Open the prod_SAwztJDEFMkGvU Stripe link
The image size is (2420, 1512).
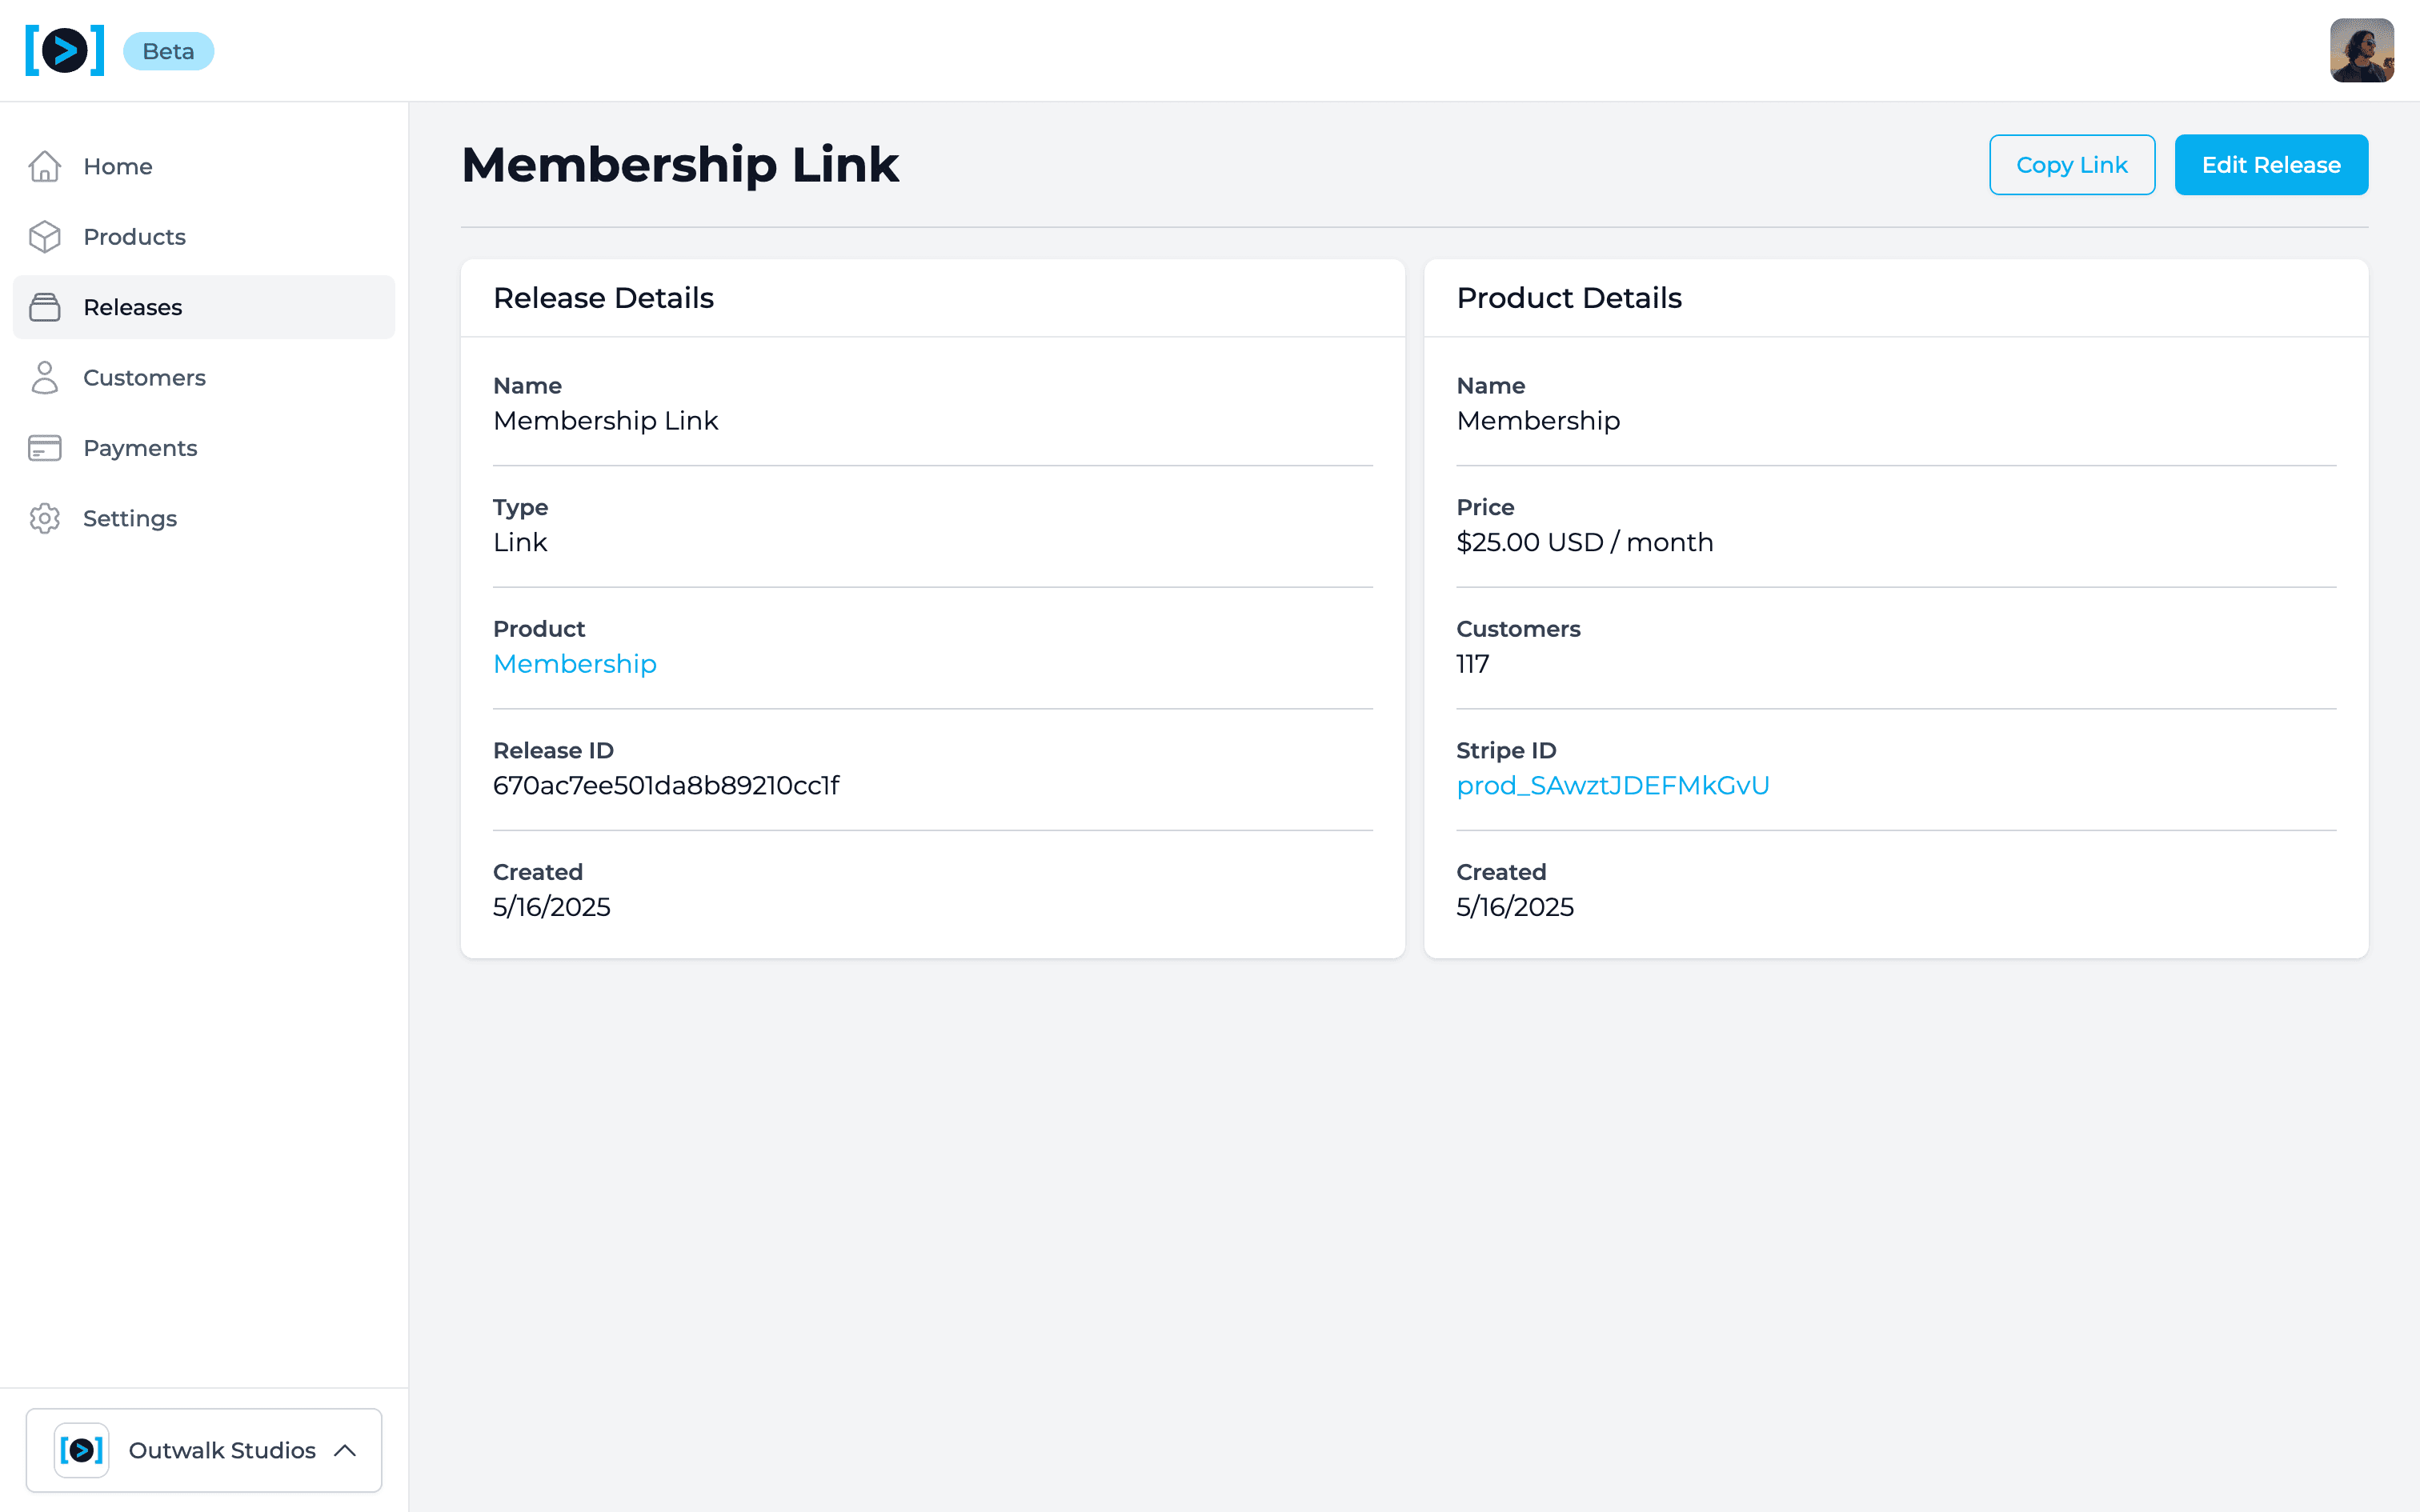tap(1612, 786)
